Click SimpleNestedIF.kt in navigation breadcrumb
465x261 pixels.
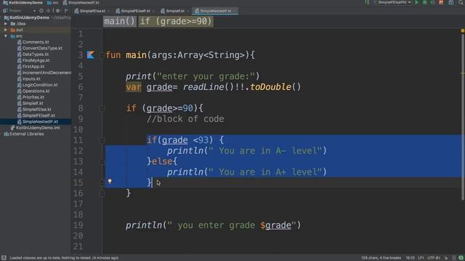tap(81, 3)
